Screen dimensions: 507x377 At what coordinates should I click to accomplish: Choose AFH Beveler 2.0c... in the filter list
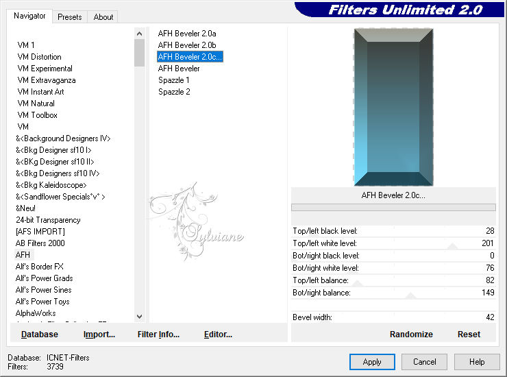coord(190,57)
